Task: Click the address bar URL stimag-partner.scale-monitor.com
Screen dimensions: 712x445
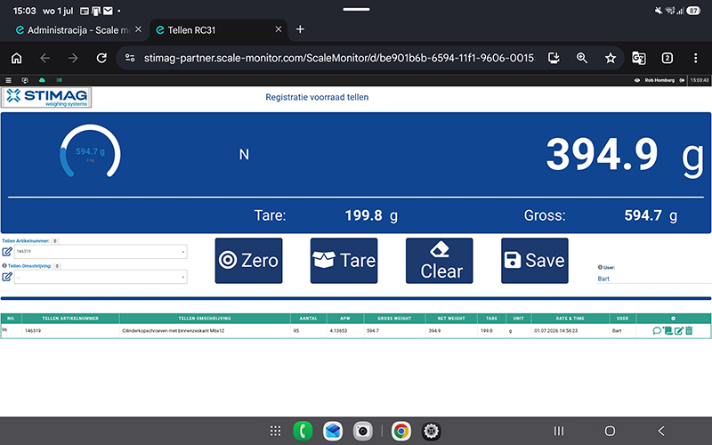Action: click(339, 58)
